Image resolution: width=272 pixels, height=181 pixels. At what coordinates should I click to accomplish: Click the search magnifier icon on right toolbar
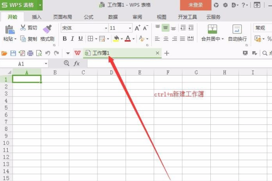click(265, 53)
